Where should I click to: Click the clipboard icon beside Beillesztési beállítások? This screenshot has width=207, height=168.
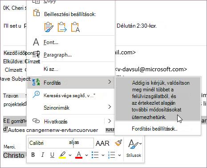click(37, 12)
